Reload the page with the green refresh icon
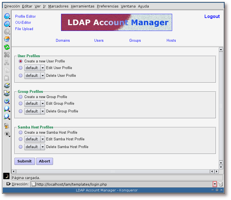 (7, 47)
